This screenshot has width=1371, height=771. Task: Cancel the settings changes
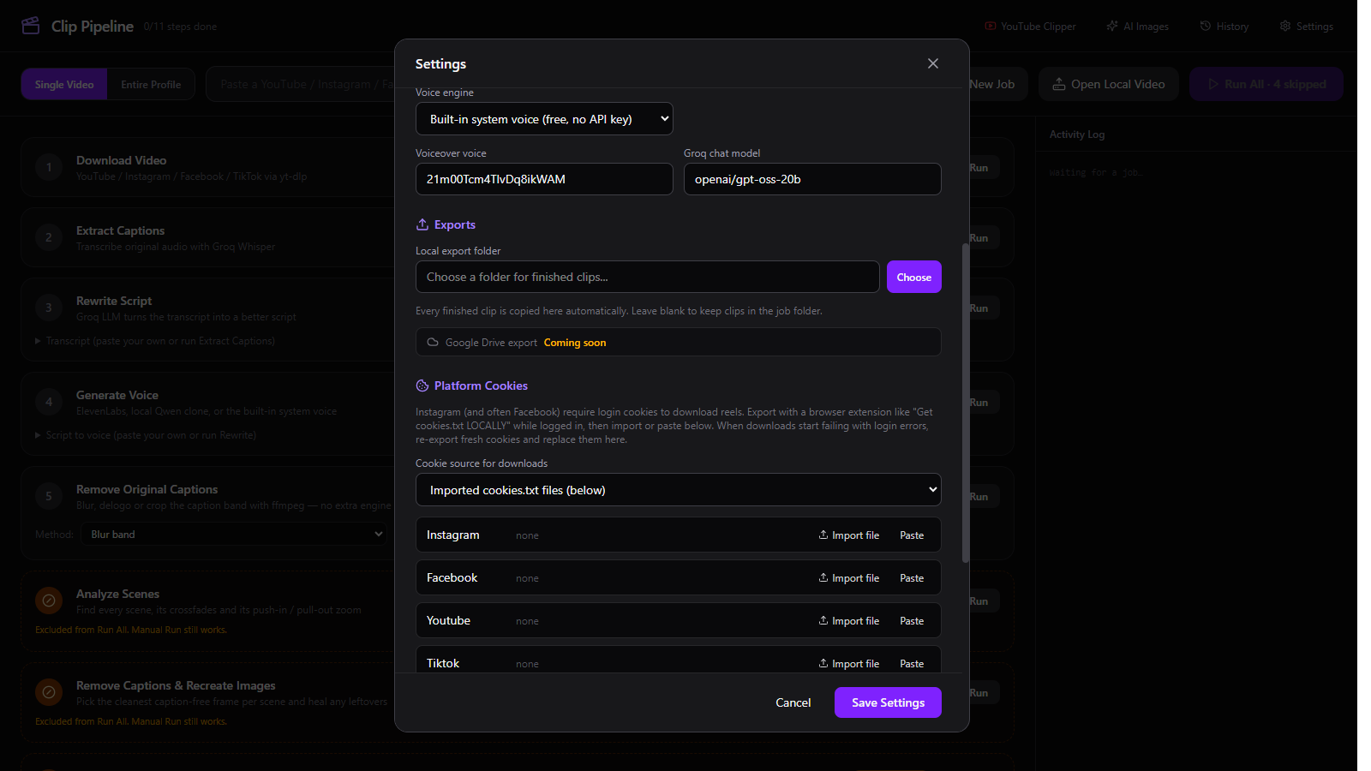pyautogui.click(x=793, y=702)
